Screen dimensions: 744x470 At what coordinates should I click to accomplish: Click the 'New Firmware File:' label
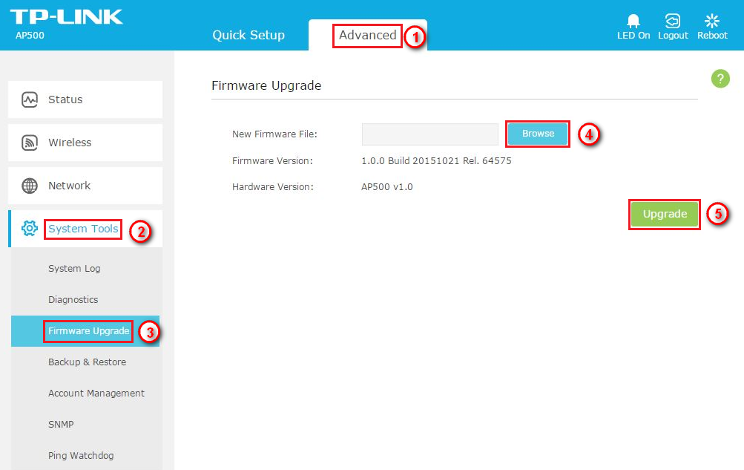coord(274,134)
